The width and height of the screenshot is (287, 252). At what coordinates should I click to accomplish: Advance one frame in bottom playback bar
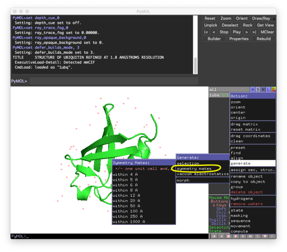(x=243, y=236)
